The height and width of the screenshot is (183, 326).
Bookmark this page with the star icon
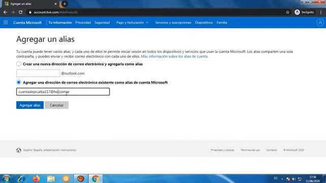pos(287,12)
